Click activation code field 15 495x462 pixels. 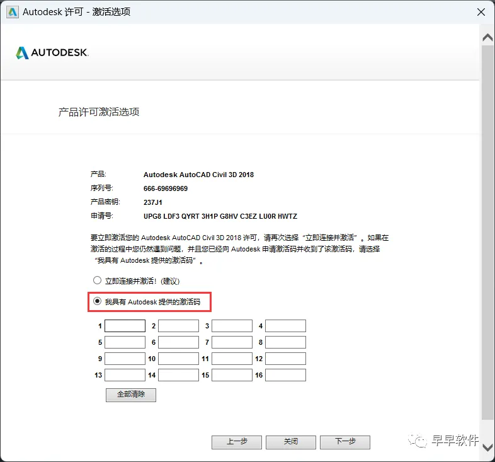[x=232, y=375]
